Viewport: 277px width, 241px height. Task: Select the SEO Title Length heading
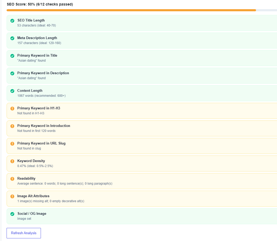(x=31, y=20)
